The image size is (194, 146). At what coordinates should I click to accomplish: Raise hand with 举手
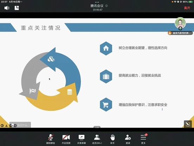[112, 139]
